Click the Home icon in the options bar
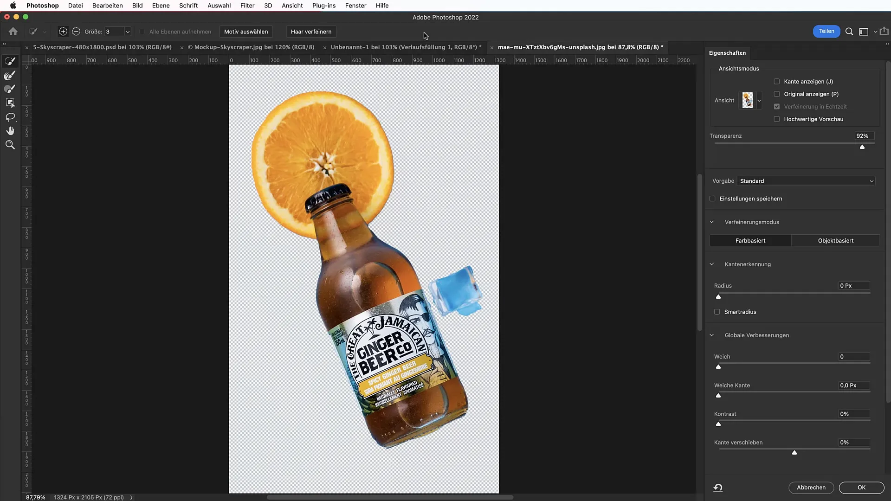 [13, 32]
